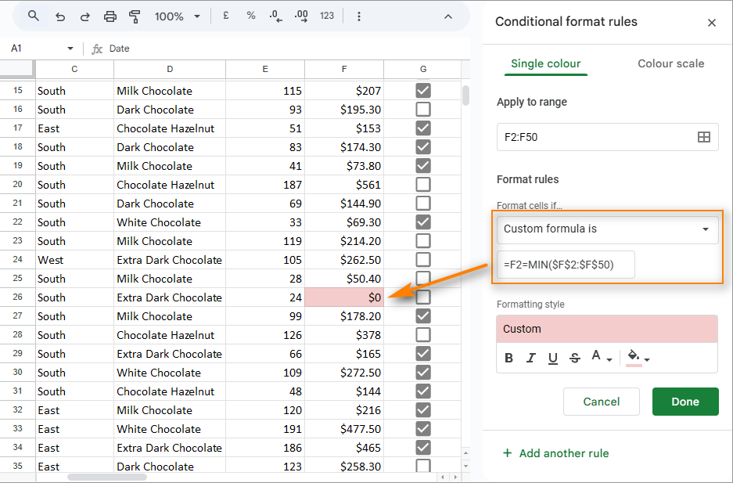The height and width of the screenshot is (483, 733).
Task: Undo the last action
Action: point(60,16)
